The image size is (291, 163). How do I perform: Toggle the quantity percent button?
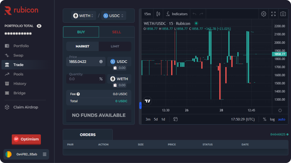coord(101,79)
